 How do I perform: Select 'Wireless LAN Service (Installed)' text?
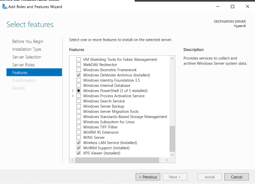(110, 143)
